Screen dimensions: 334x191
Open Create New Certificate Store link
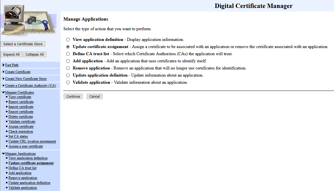pos(26,79)
